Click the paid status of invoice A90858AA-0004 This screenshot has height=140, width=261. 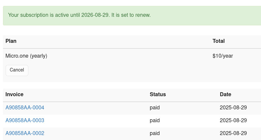click(x=155, y=108)
